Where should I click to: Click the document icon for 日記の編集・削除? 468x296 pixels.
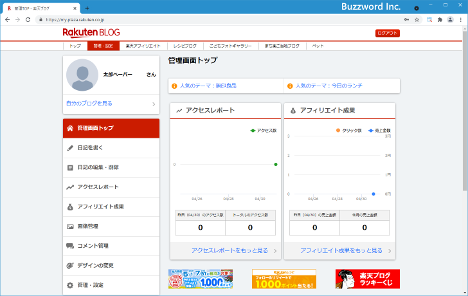click(70, 167)
